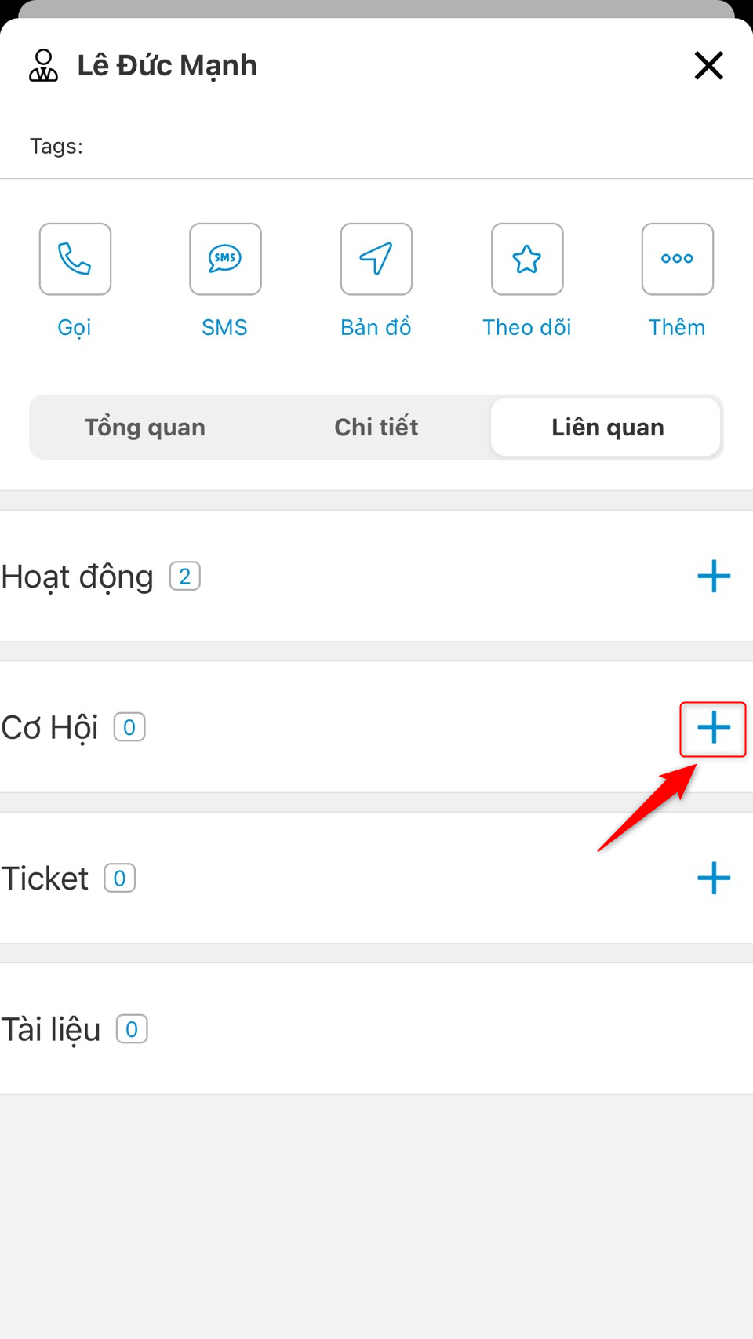Viewport: 753px width, 1339px height.
Task: Switch to the Chi tiết tab
Action: [376, 428]
